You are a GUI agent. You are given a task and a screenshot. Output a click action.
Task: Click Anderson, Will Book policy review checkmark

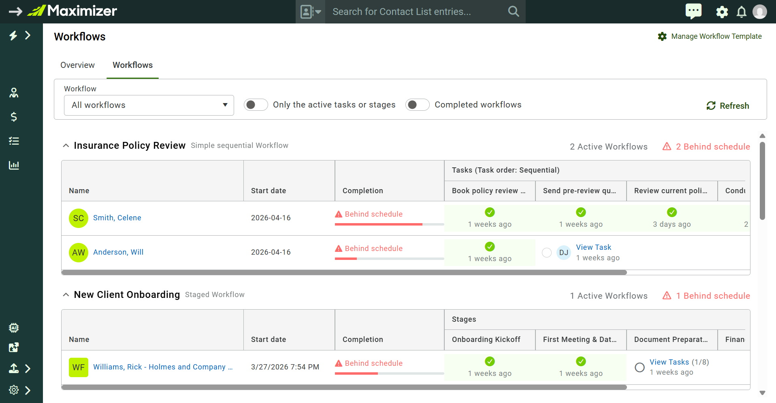coord(490,247)
